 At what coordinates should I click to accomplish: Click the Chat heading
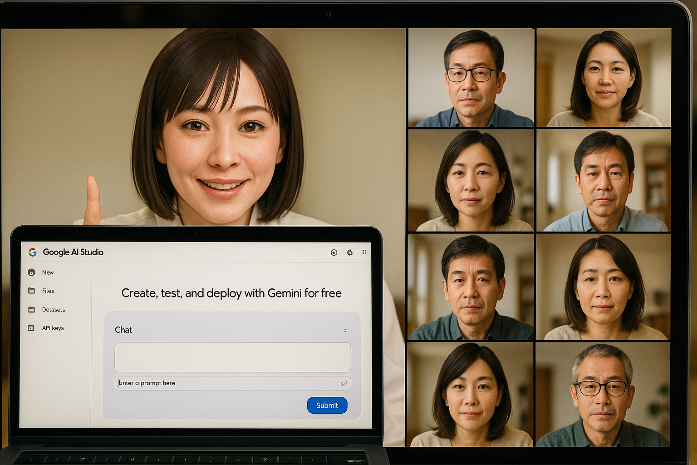click(x=123, y=330)
